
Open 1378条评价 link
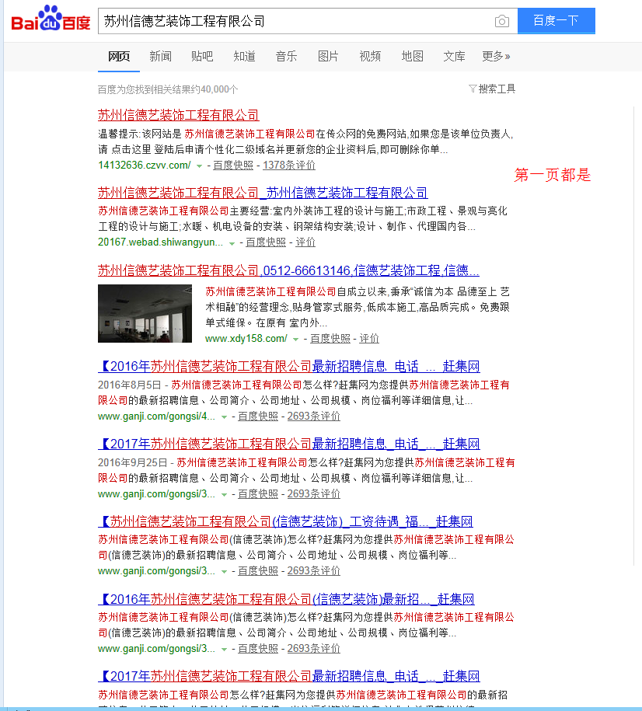point(289,165)
